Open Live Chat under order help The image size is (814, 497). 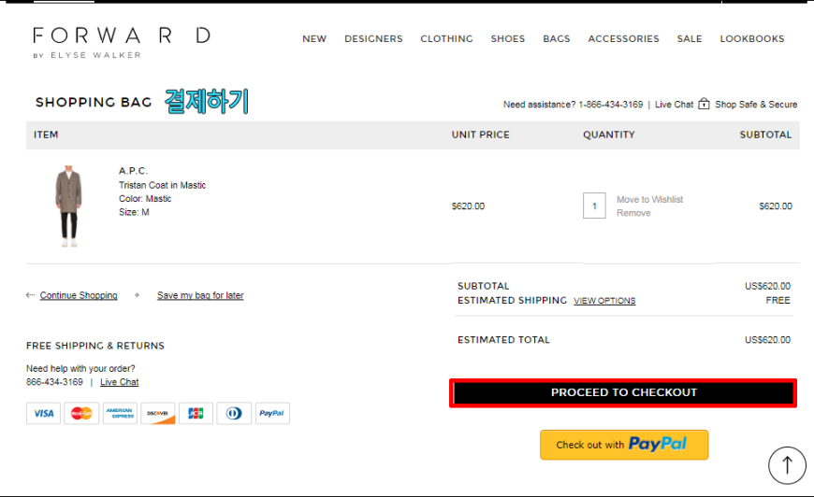click(120, 382)
